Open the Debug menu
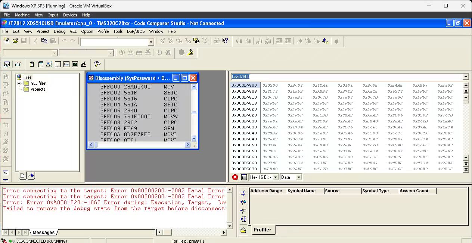The height and width of the screenshot is (243, 472). [x=59, y=31]
